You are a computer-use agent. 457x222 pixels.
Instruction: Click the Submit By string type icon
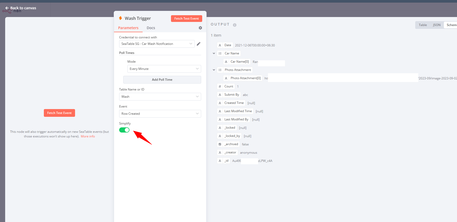tap(220, 95)
